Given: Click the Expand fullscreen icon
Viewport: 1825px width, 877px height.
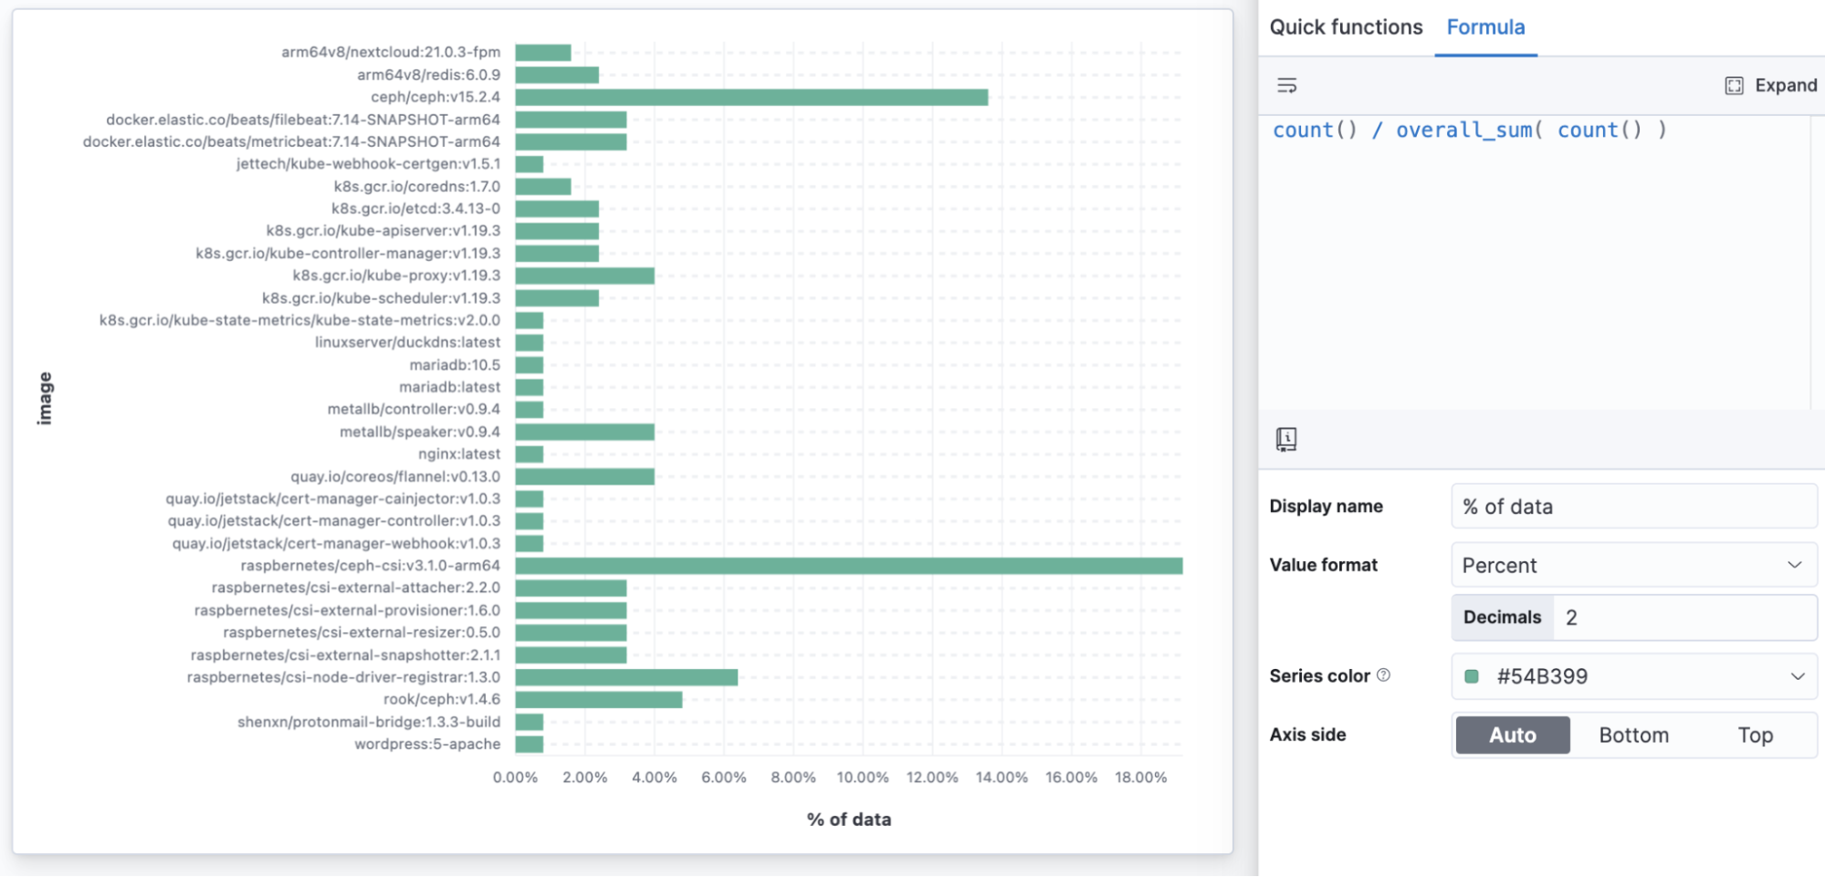Looking at the screenshot, I should click(x=1734, y=86).
